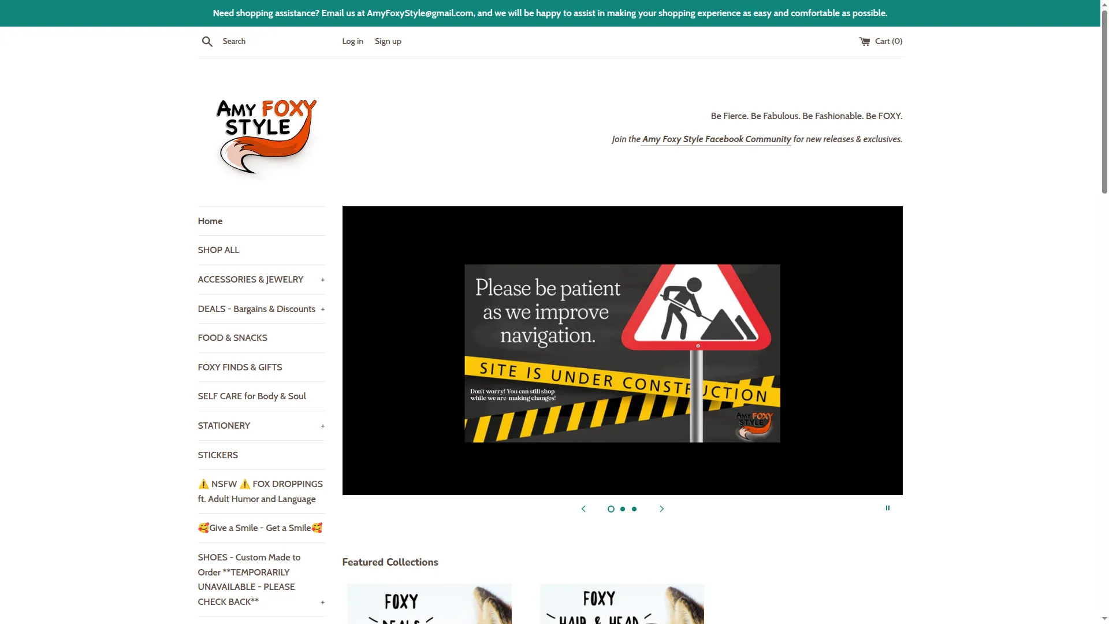This screenshot has width=1109, height=624.
Task: Select the second slideshow dot
Action: point(623,509)
